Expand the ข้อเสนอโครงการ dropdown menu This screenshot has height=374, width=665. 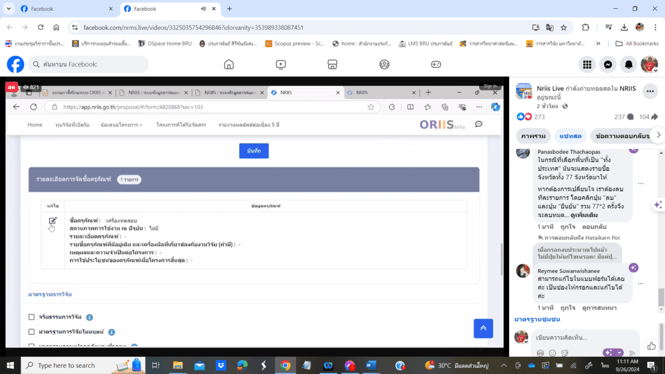[121, 125]
